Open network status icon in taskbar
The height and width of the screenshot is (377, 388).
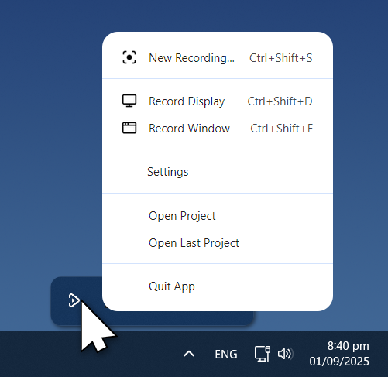click(263, 354)
